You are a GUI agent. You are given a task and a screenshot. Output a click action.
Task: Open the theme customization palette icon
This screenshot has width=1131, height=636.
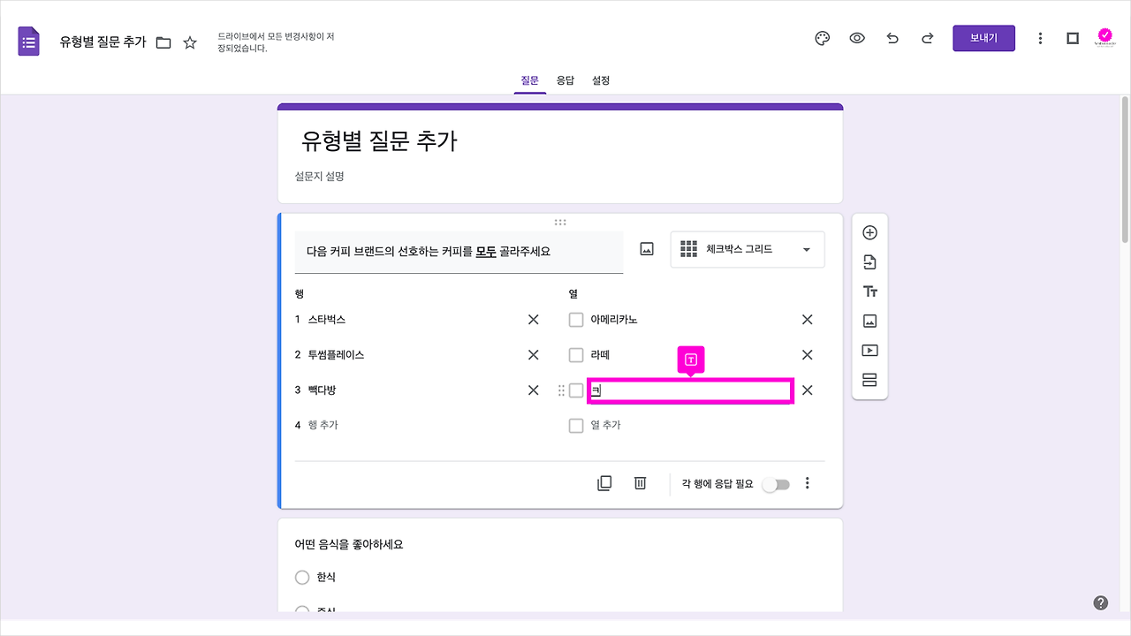coord(822,38)
